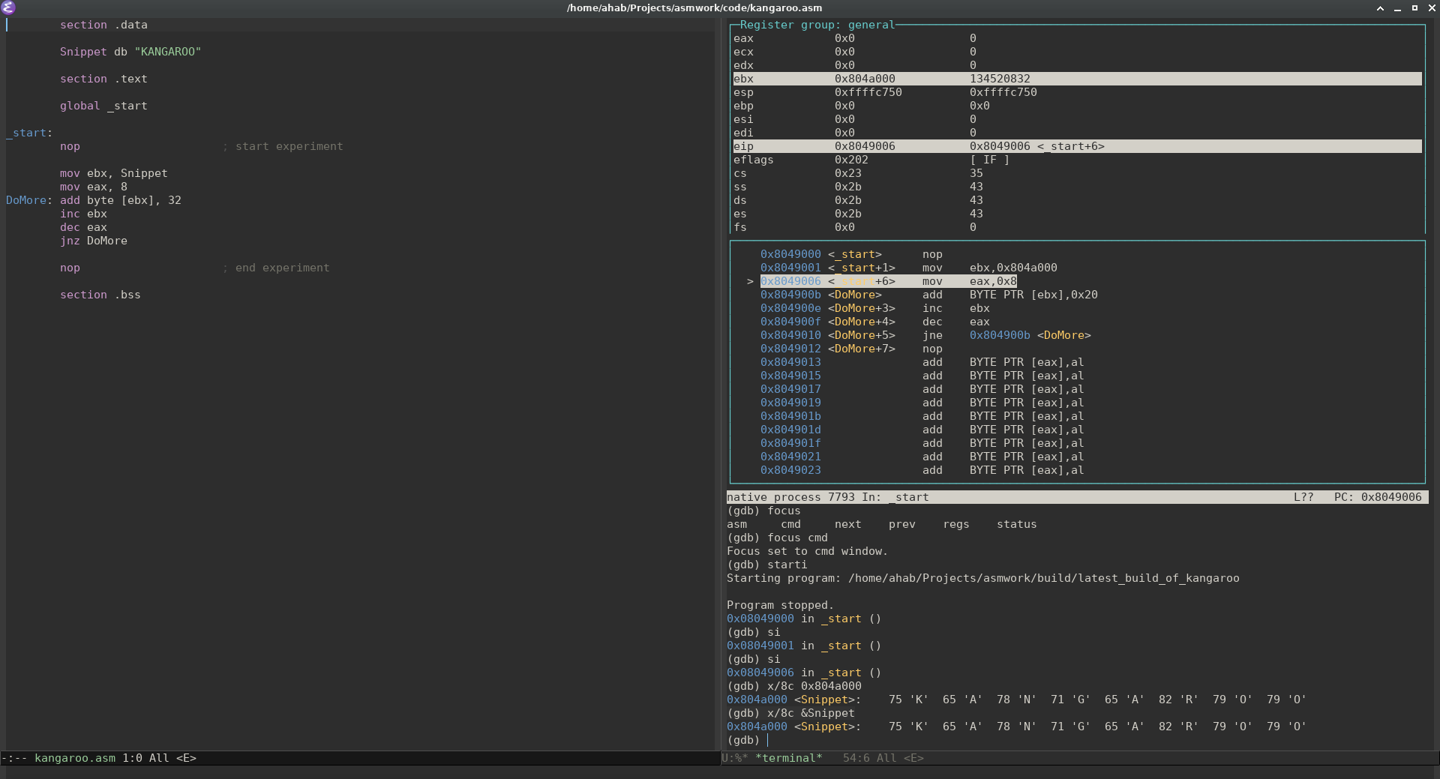Image resolution: width=1440 pixels, height=779 pixels.
Task: Click the 'Program stopped.' message
Action: coord(780,605)
